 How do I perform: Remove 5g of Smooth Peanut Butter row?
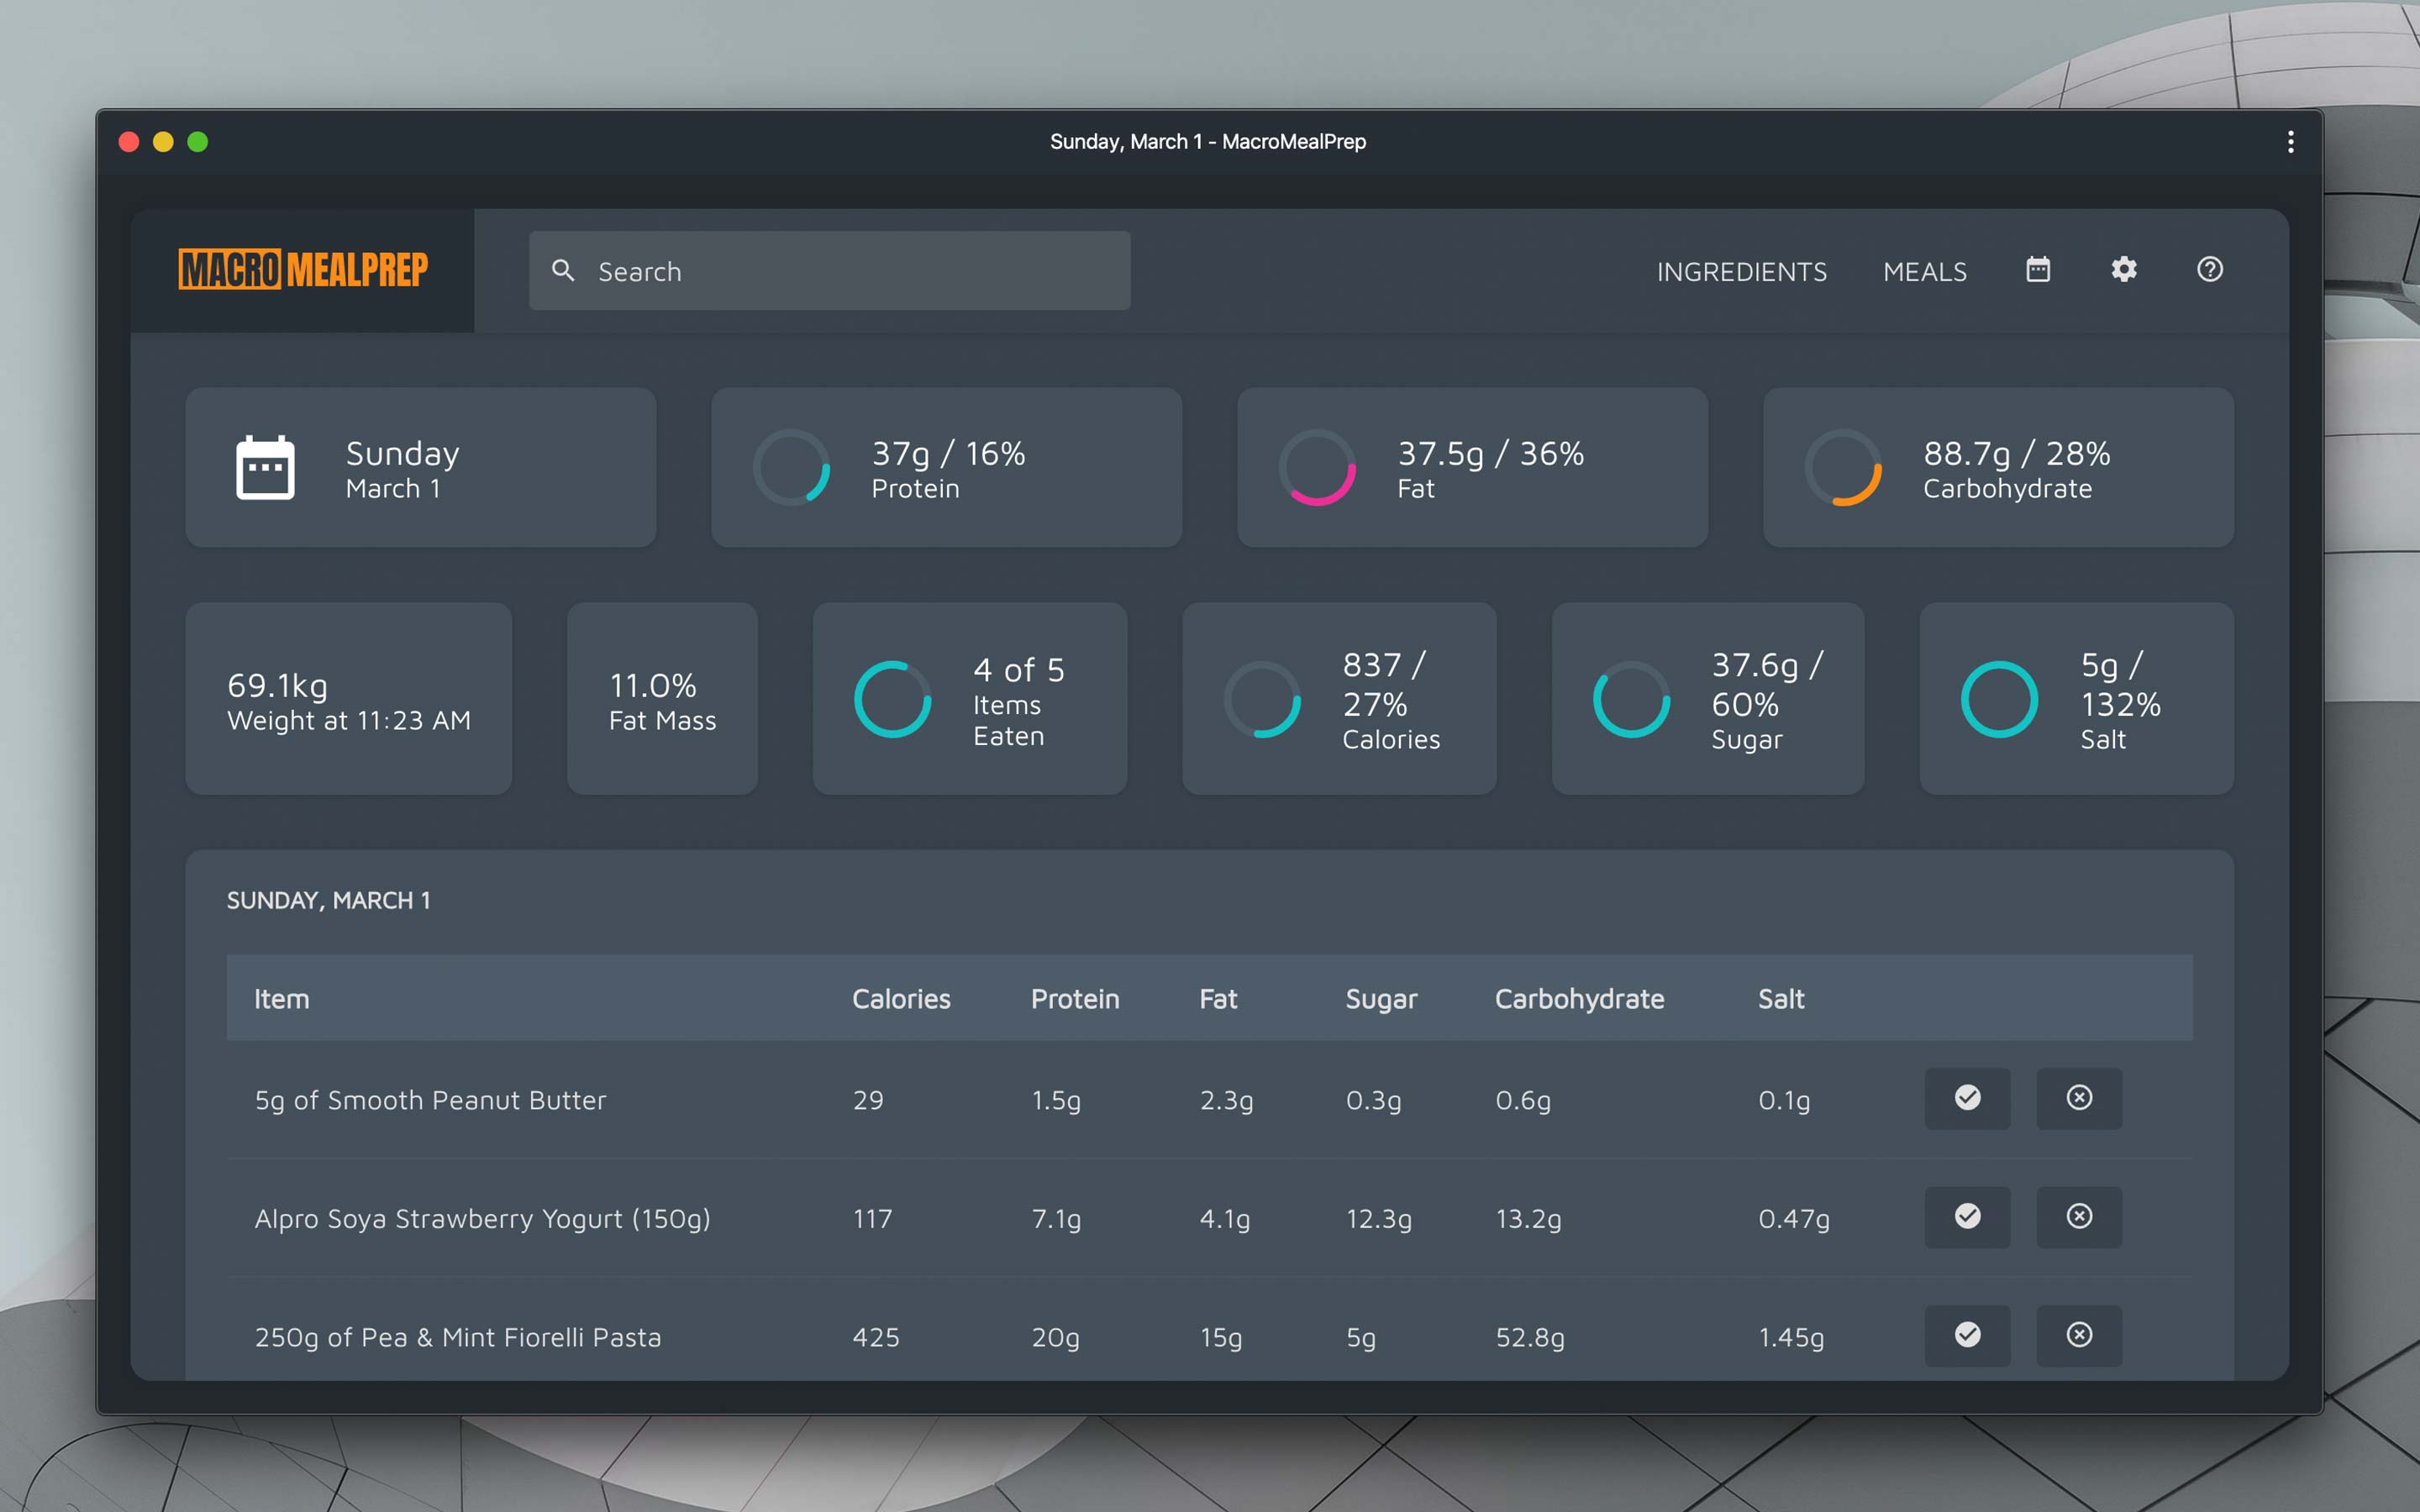(x=2078, y=1098)
